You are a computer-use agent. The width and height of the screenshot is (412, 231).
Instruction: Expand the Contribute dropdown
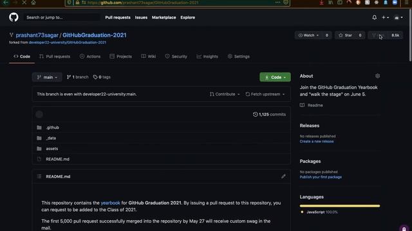coord(225,94)
